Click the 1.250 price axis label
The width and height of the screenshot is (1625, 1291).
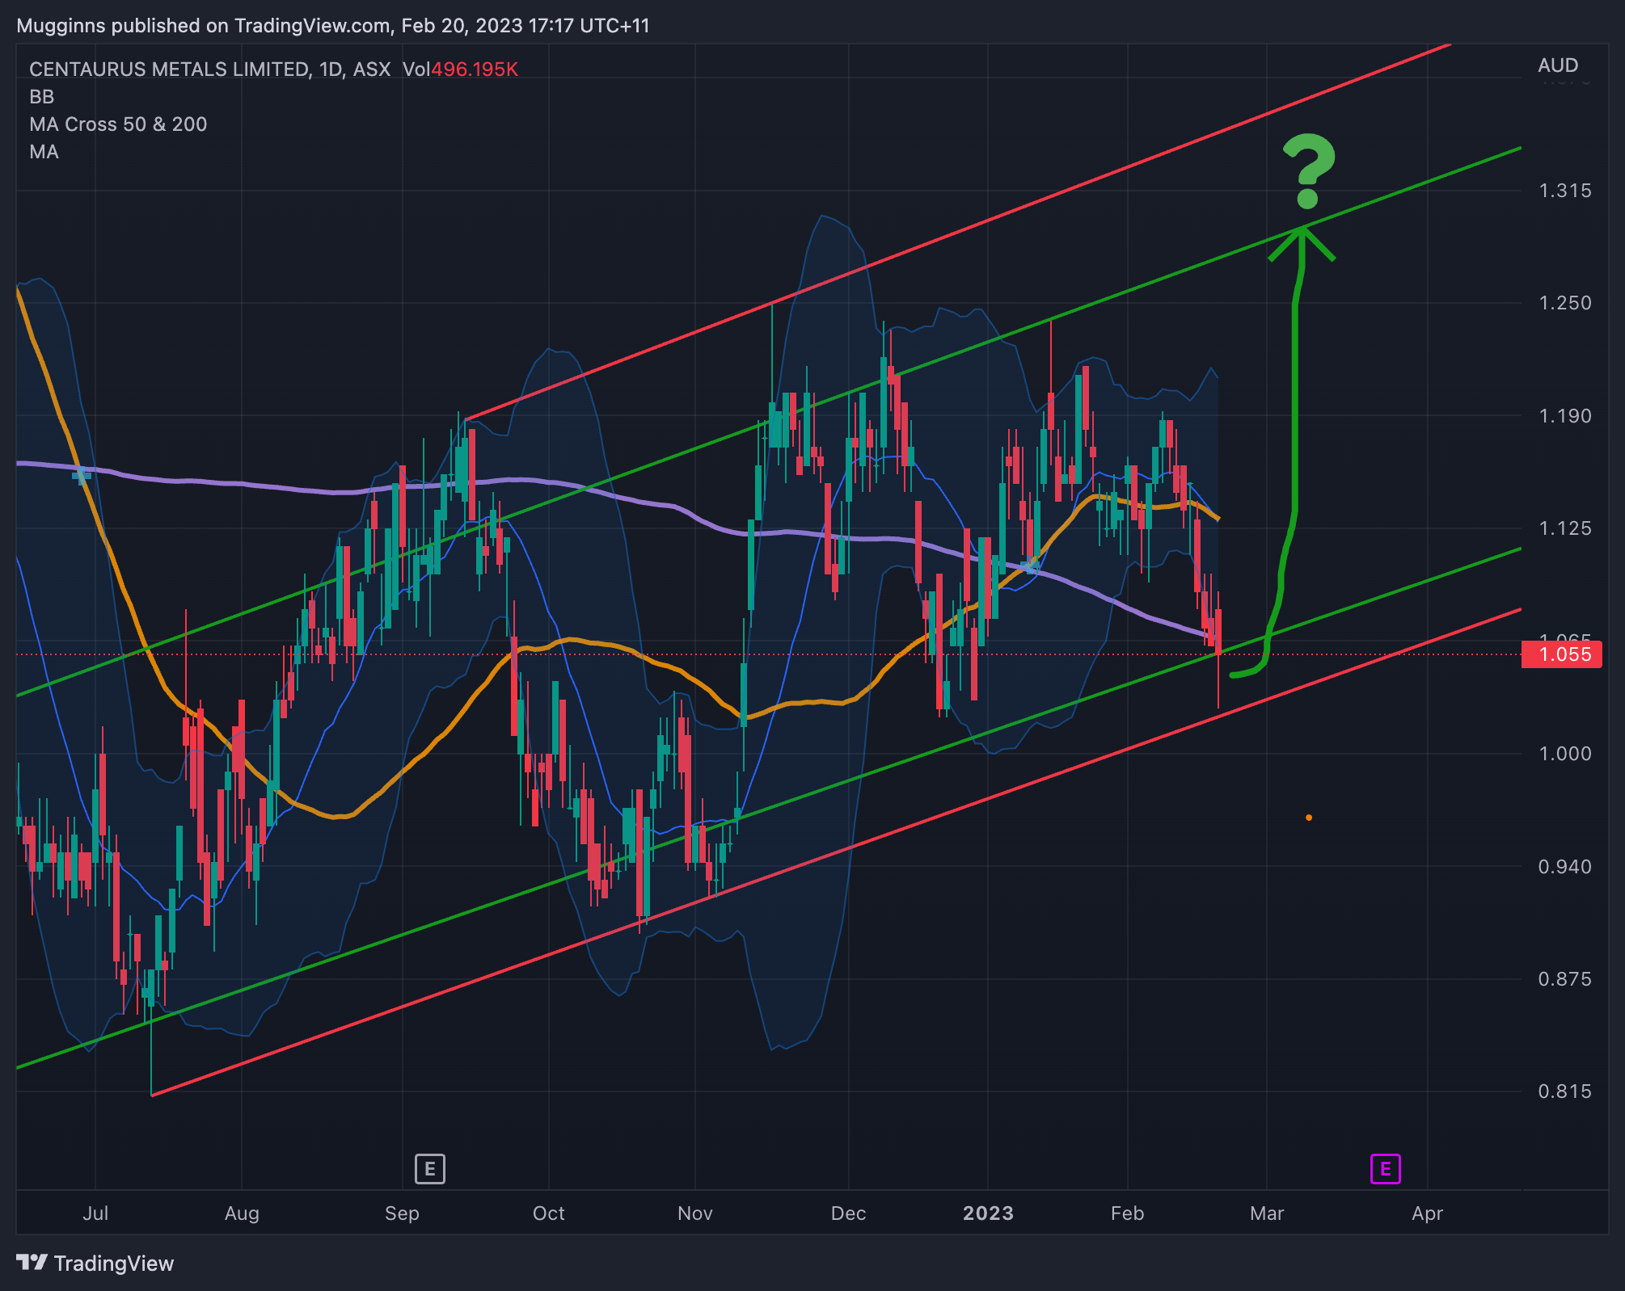[x=1564, y=303]
